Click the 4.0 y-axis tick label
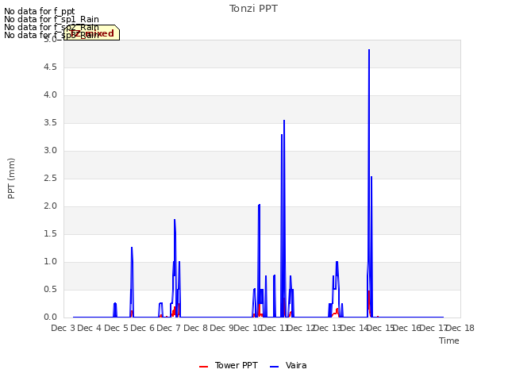The width and height of the screenshot is (508, 381). (x=50, y=95)
